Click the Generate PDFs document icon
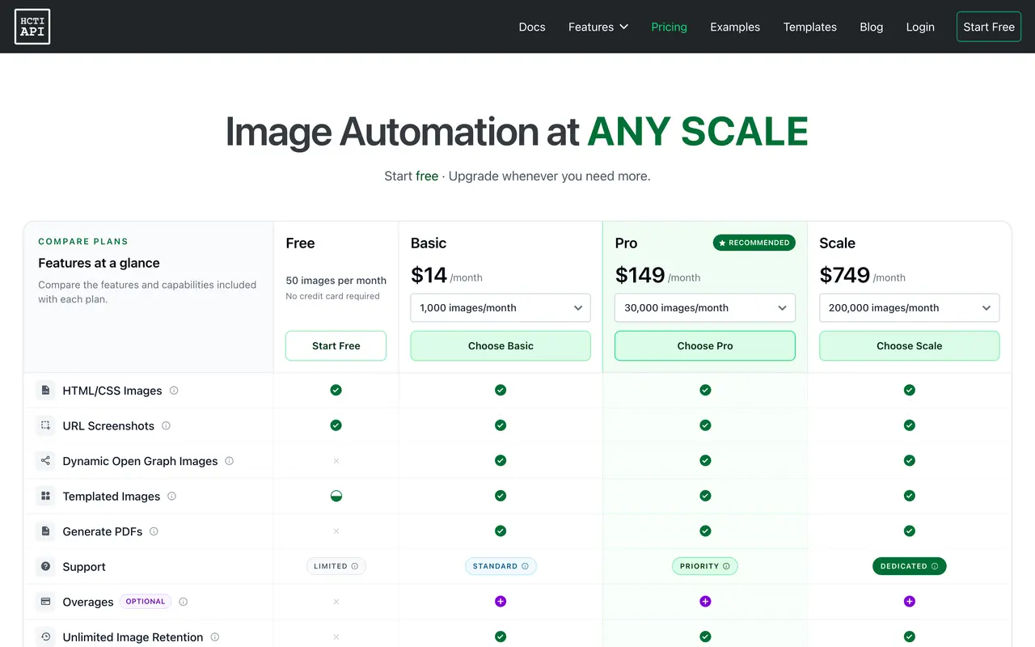The width and height of the screenshot is (1035, 647). point(45,531)
